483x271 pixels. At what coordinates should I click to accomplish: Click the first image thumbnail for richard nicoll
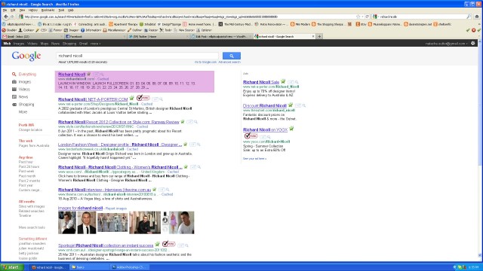(67, 223)
